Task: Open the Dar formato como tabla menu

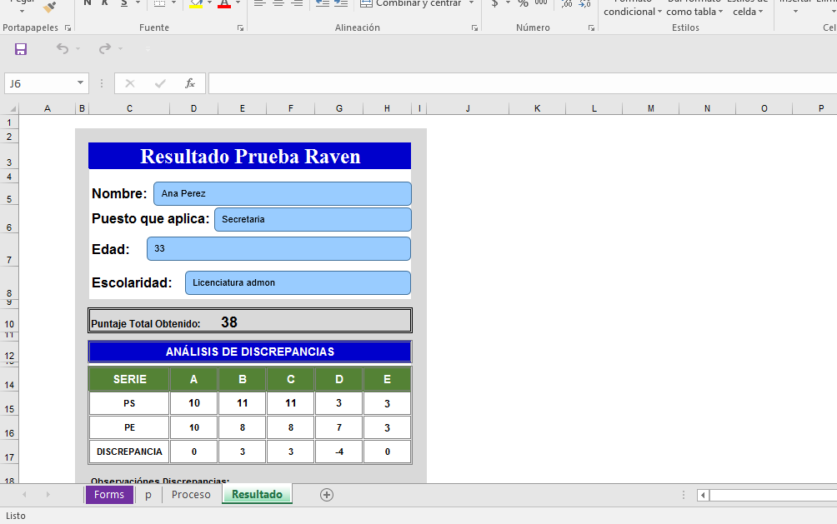Action: click(x=694, y=8)
